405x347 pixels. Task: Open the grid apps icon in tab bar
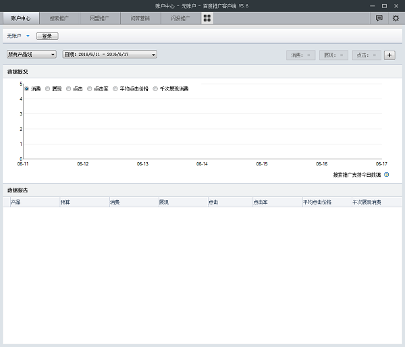(x=207, y=18)
